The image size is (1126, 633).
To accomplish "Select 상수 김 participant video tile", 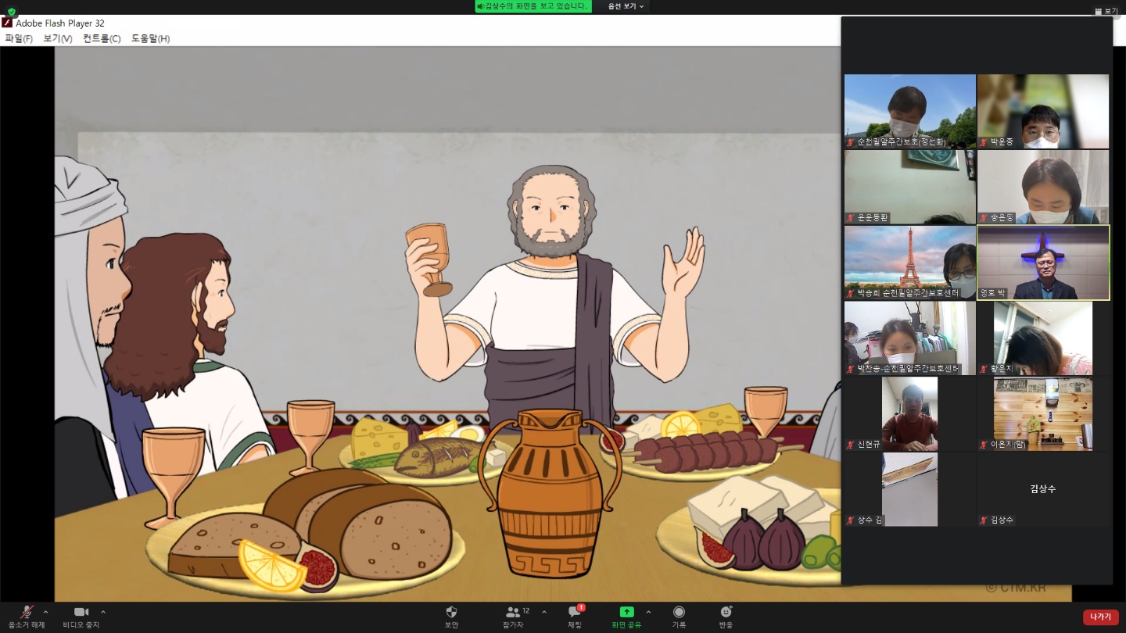I will pyautogui.click(x=910, y=490).
